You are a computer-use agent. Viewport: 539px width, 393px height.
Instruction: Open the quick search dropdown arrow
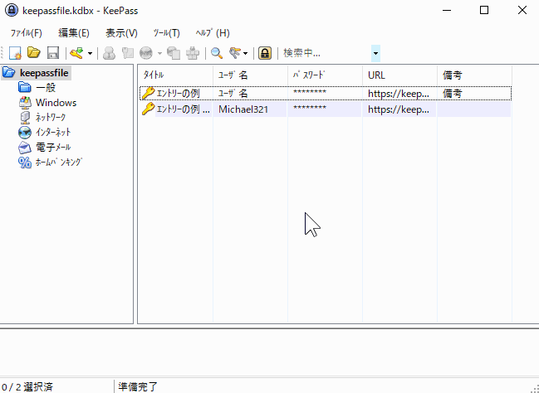375,54
